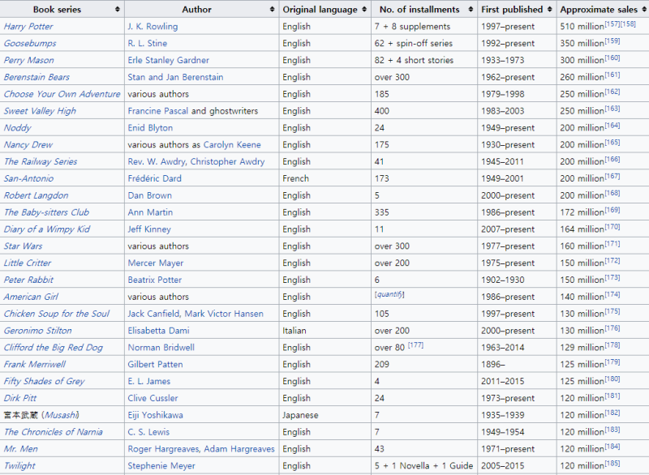Image resolution: width=649 pixels, height=475 pixels.
Task: Open Perry Mason series link
Action: [28, 60]
